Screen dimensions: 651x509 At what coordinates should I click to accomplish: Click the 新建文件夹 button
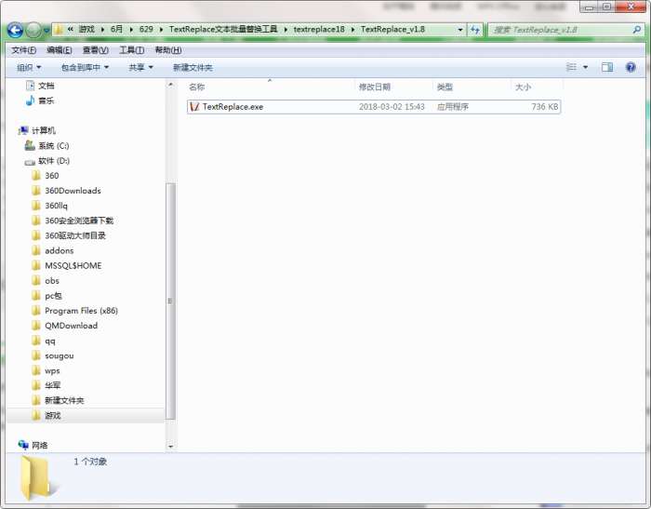pyautogui.click(x=193, y=67)
